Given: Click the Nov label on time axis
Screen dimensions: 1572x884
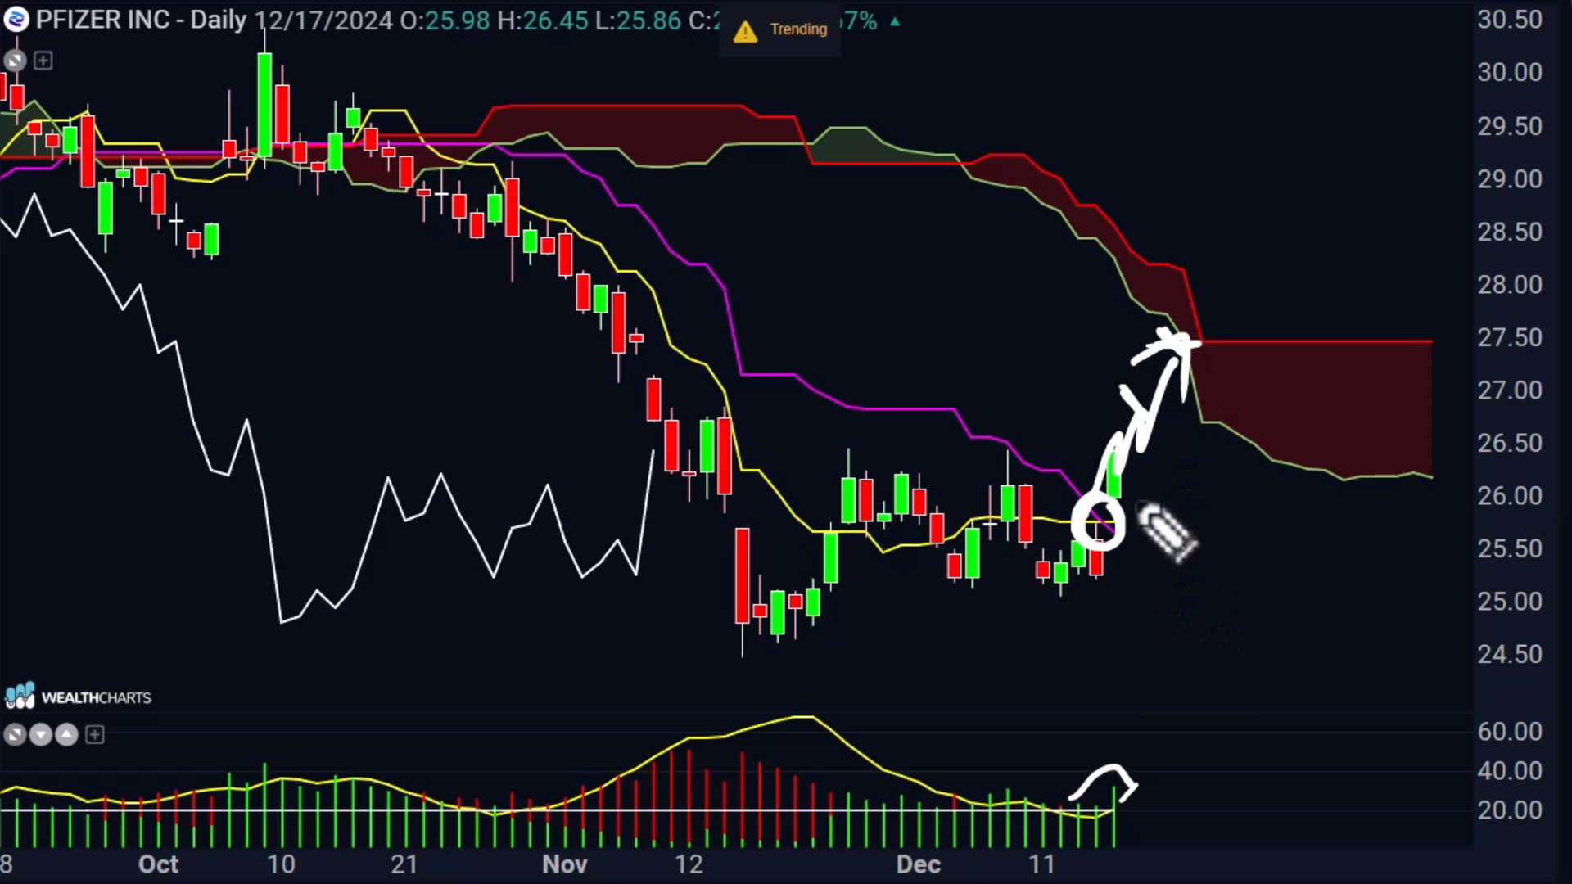Looking at the screenshot, I should point(565,864).
